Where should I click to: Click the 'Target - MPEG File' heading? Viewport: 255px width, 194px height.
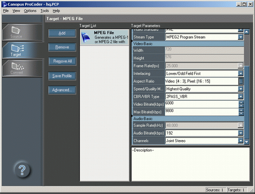(x=65, y=19)
